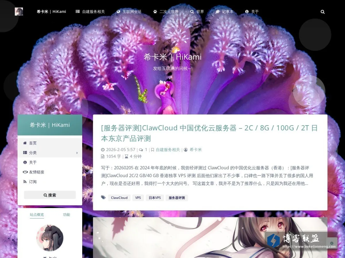Viewport: 345px width, 258px height.
Task: Open the search icon in top navbar
Action: coord(323,12)
